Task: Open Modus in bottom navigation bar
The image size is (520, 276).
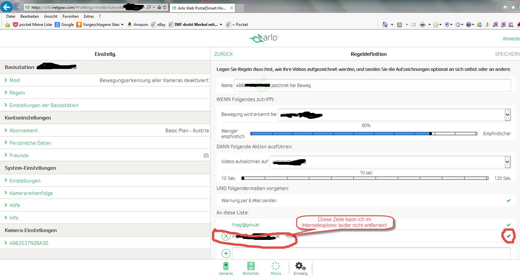Action: [x=276, y=268]
